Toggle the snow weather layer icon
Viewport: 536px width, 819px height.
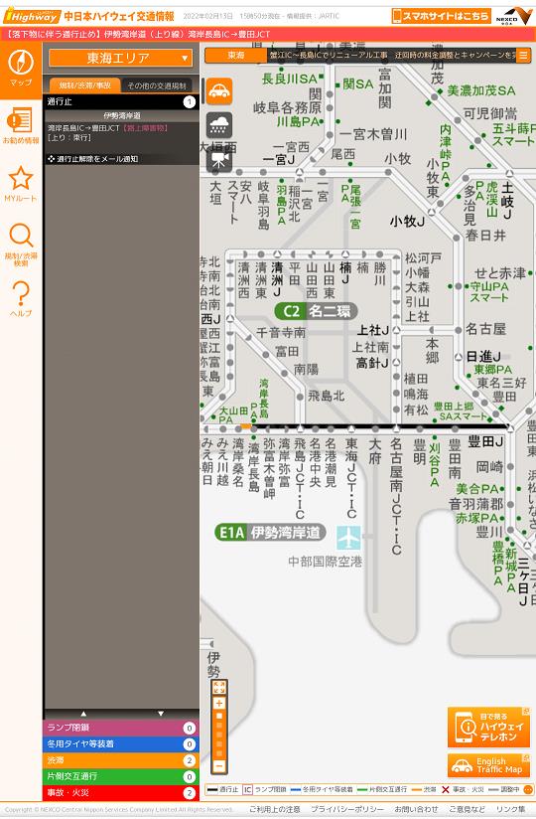click(x=219, y=125)
